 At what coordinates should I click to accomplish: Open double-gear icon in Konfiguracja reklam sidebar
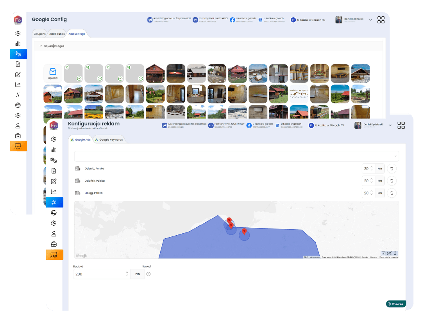54,161
